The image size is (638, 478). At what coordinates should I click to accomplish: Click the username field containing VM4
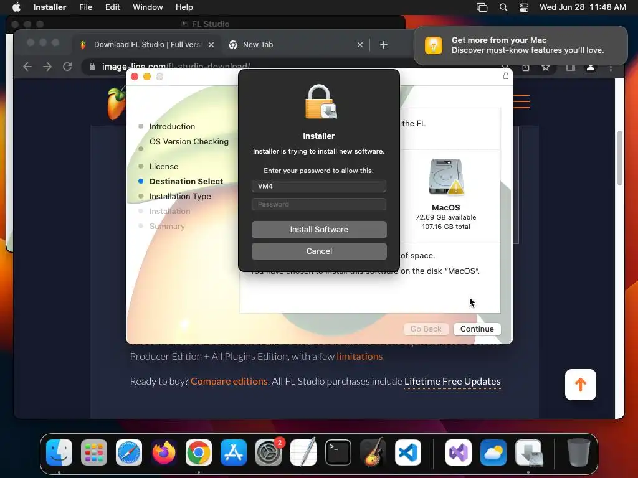coord(319,186)
